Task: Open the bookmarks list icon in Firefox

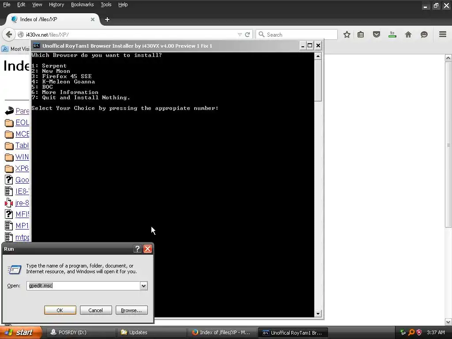Action: [361, 34]
